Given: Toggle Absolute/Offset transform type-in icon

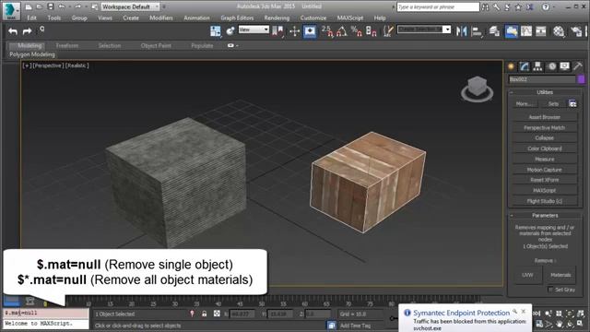Looking at the screenshot, I should click(217, 314).
